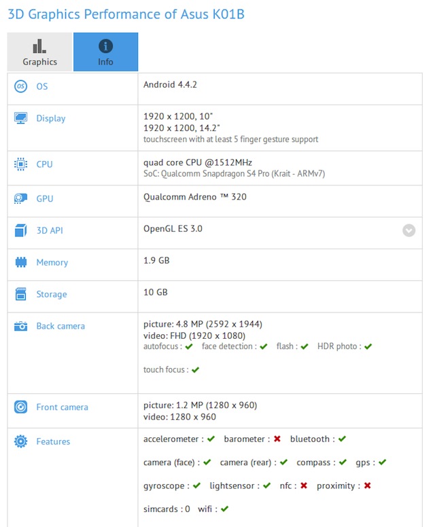Click the SoC: Qualcomm Snapdragon S4 Pro text

click(x=234, y=174)
